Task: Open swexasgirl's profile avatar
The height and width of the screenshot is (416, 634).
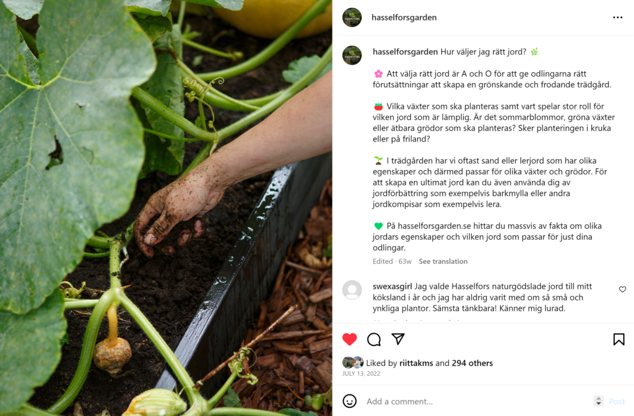Action: (x=352, y=290)
